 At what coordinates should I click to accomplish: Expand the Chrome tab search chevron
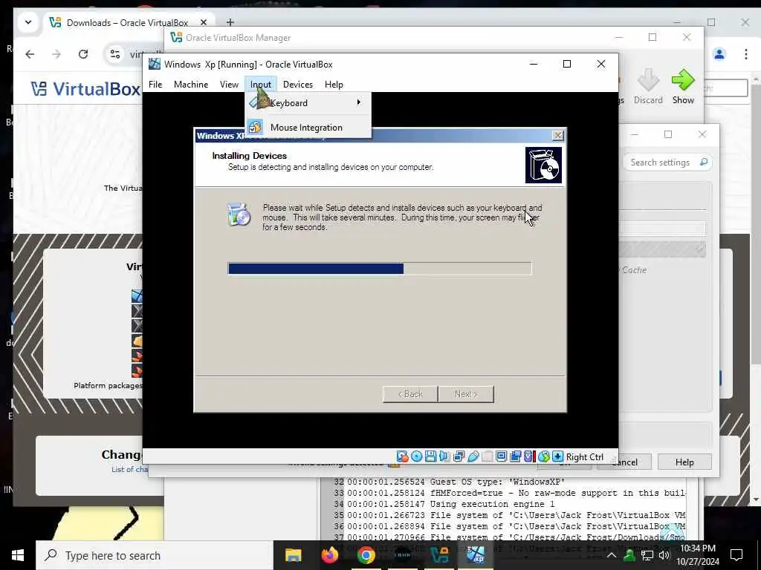28,22
